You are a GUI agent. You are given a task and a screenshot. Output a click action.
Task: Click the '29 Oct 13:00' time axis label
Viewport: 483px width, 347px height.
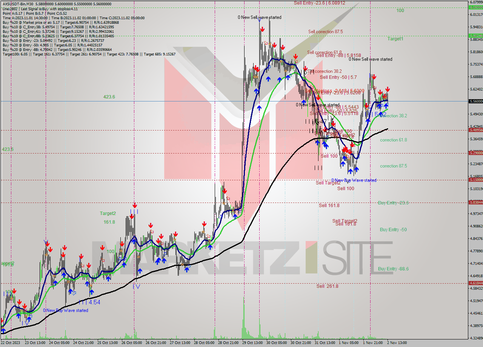(252, 343)
